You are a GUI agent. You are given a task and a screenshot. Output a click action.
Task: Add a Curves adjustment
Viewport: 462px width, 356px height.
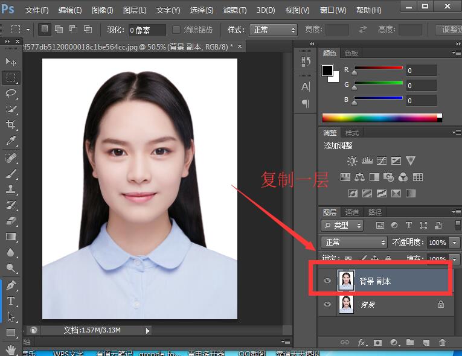click(x=382, y=161)
